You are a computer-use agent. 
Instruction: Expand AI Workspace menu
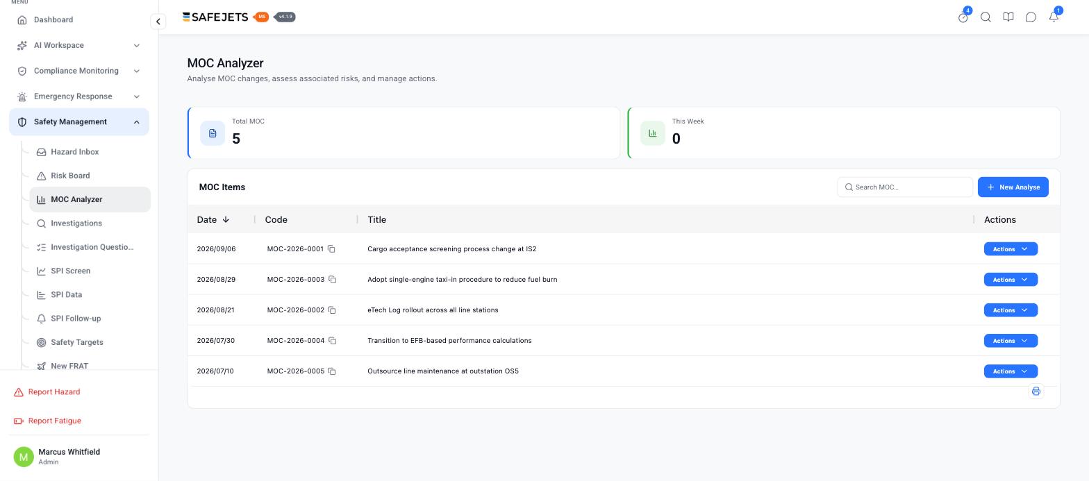pyautogui.click(x=79, y=45)
